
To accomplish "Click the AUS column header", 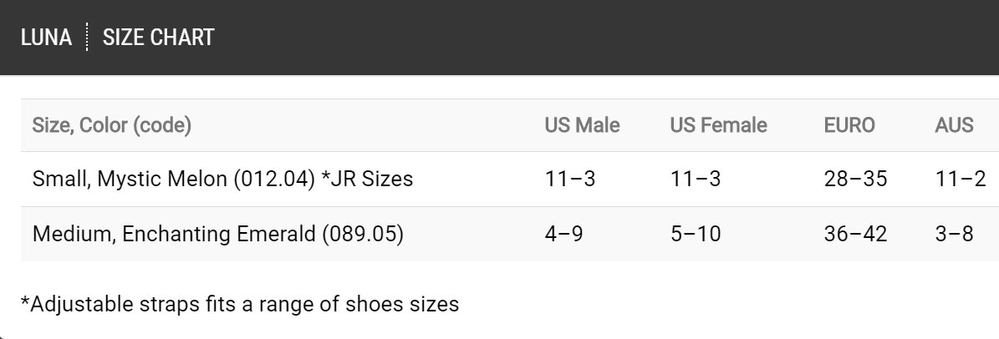I will (x=954, y=125).
